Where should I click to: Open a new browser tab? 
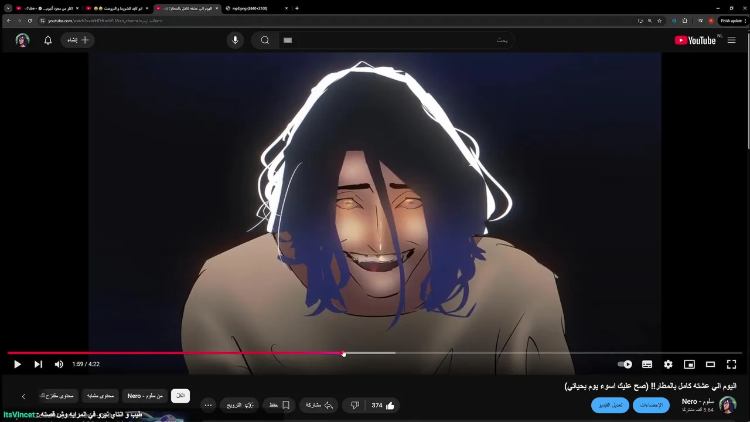click(x=296, y=8)
